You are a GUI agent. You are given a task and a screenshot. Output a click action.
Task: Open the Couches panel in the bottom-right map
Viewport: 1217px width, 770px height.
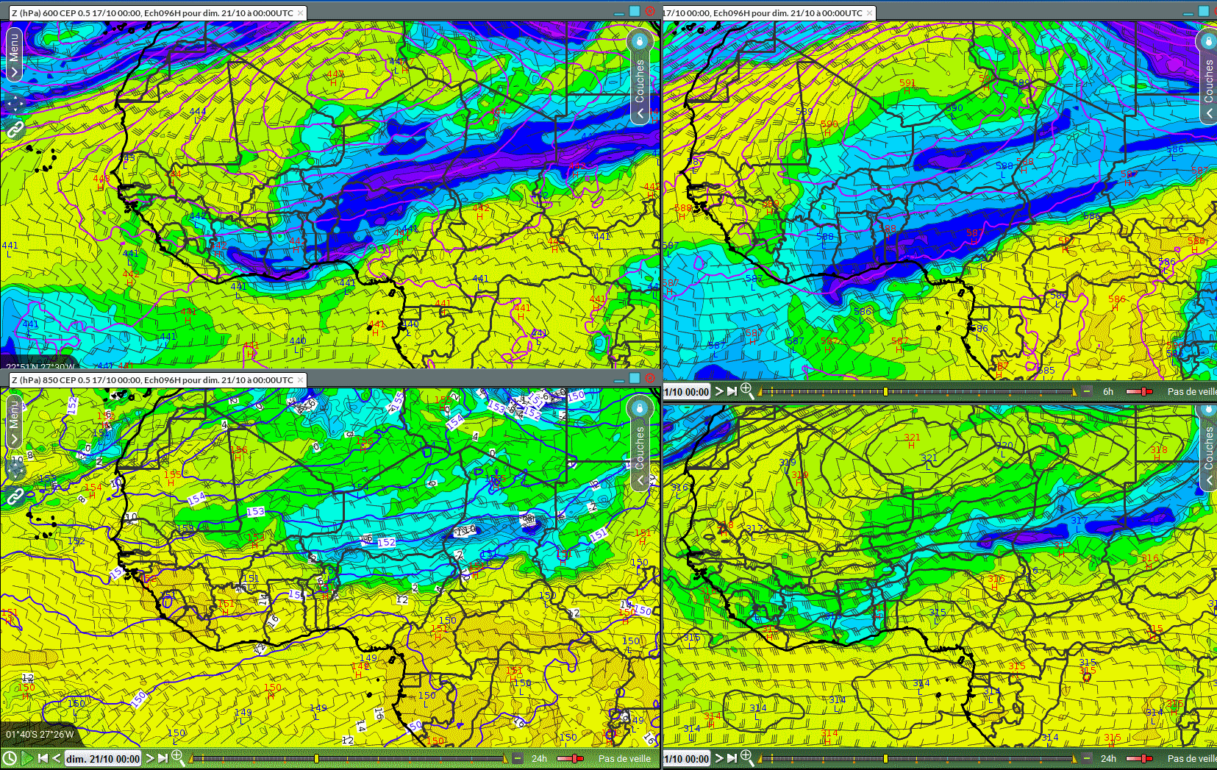click(x=1208, y=449)
